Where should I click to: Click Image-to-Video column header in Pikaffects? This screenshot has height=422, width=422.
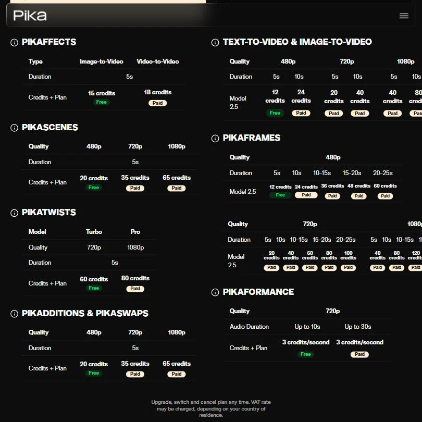tap(102, 61)
